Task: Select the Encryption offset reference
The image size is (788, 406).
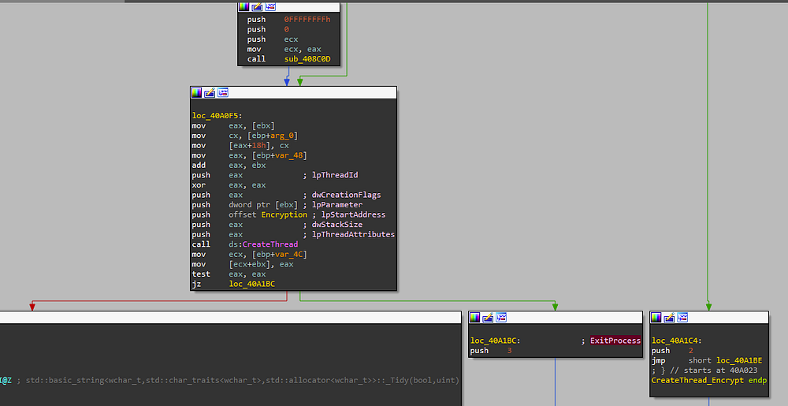Action: tap(284, 214)
